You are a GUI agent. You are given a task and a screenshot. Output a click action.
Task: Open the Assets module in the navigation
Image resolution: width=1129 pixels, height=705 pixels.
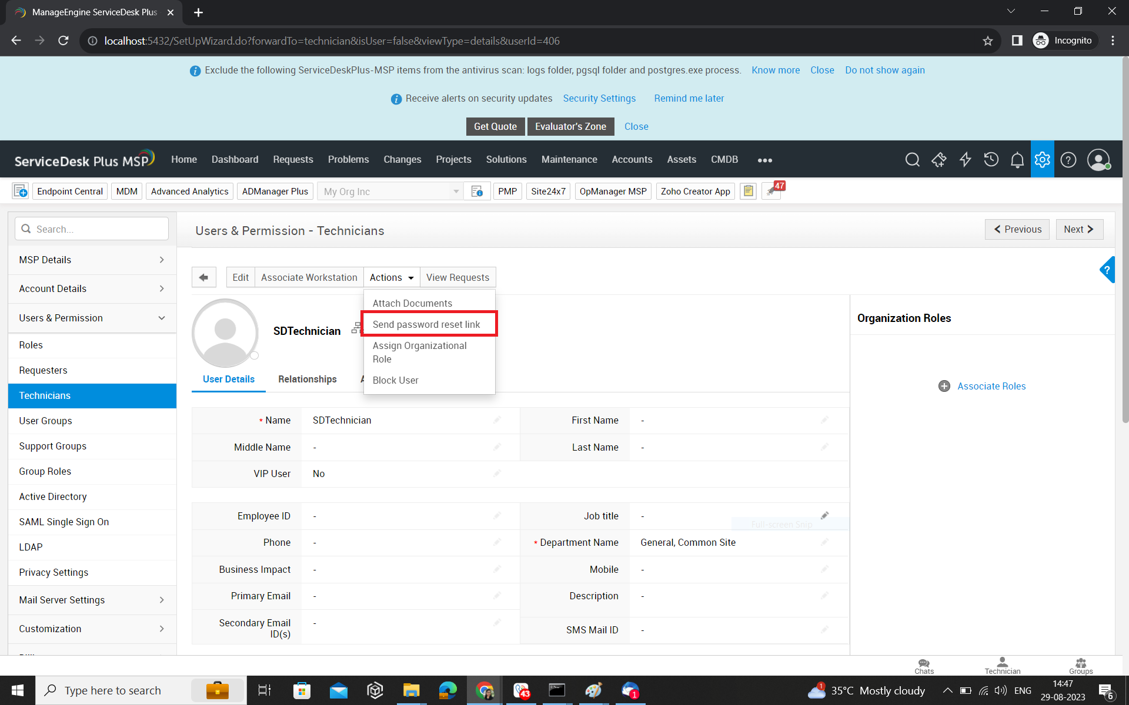click(682, 159)
